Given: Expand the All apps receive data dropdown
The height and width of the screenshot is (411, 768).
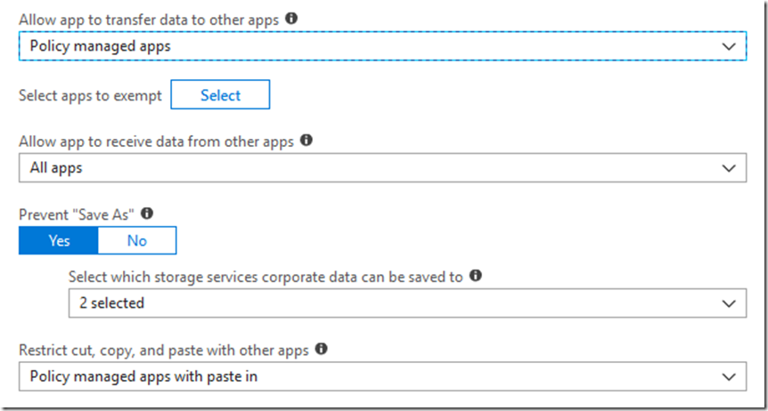Looking at the screenshot, I should click(382, 168).
